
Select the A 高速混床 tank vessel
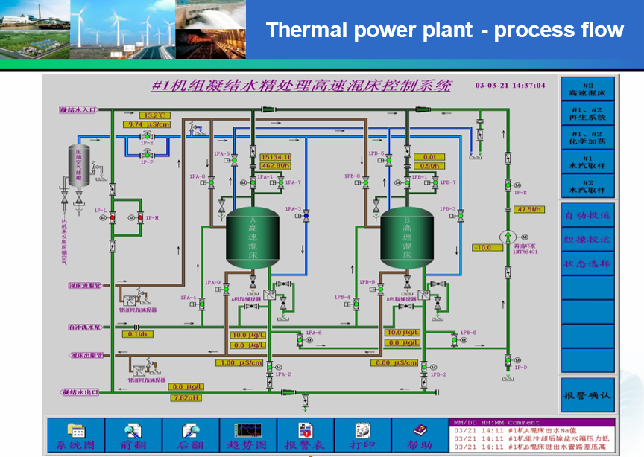tap(252, 238)
